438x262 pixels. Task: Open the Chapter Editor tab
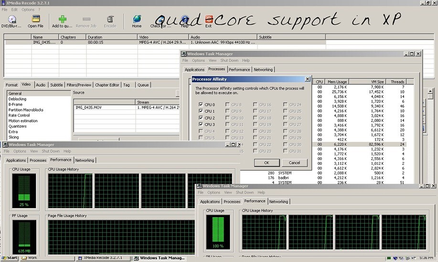coord(107,85)
